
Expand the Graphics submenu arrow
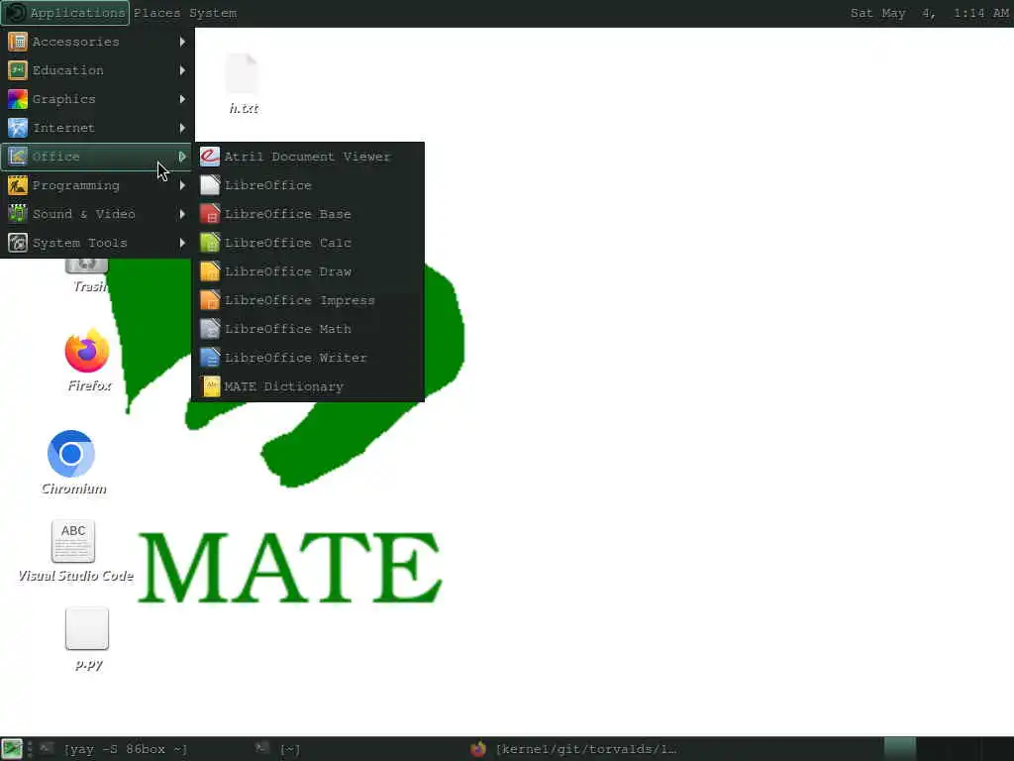tap(182, 99)
